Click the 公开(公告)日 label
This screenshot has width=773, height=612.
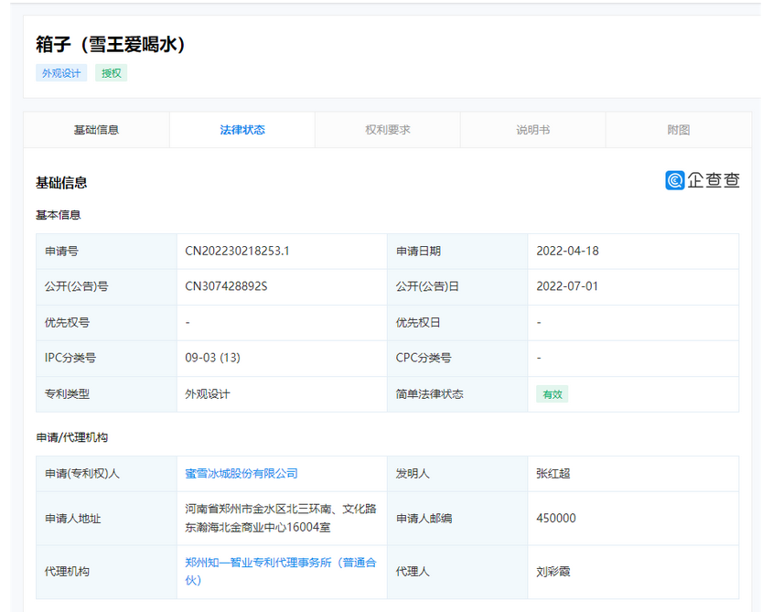427,286
